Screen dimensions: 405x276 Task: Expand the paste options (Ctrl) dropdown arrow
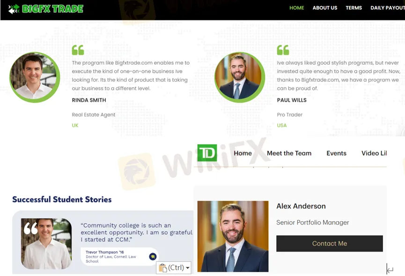[188, 268]
